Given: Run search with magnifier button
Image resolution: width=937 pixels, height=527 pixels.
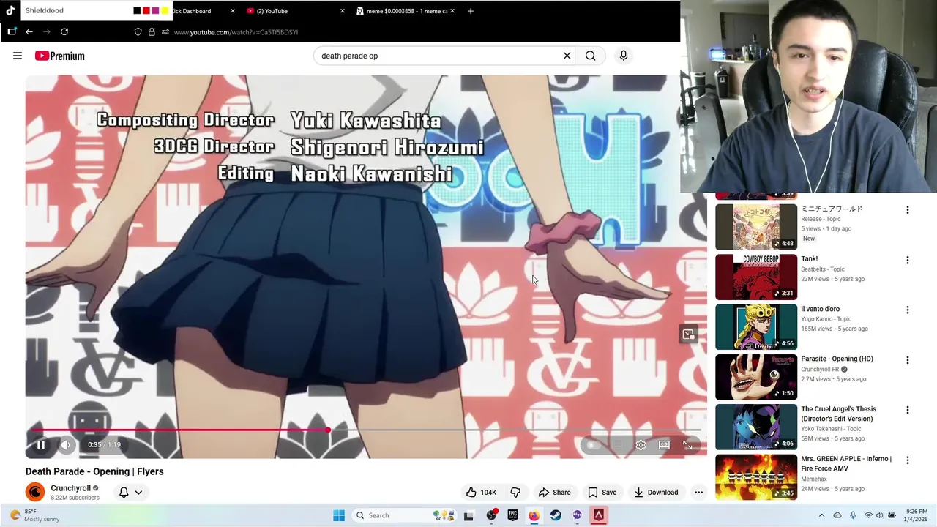Looking at the screenshot, I should click(590, 56).
